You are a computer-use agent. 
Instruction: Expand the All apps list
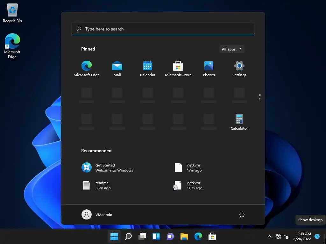tap(232, 49)
